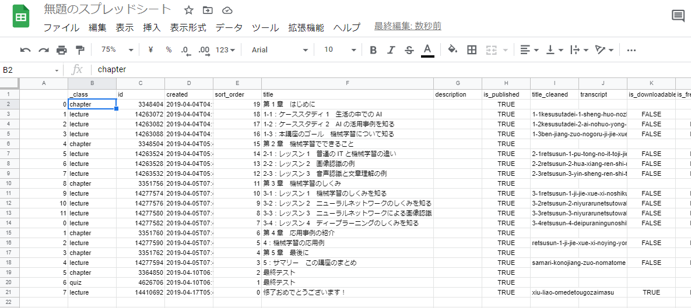
Task: Decrease decimal places
Action: [x=186, y=49]
